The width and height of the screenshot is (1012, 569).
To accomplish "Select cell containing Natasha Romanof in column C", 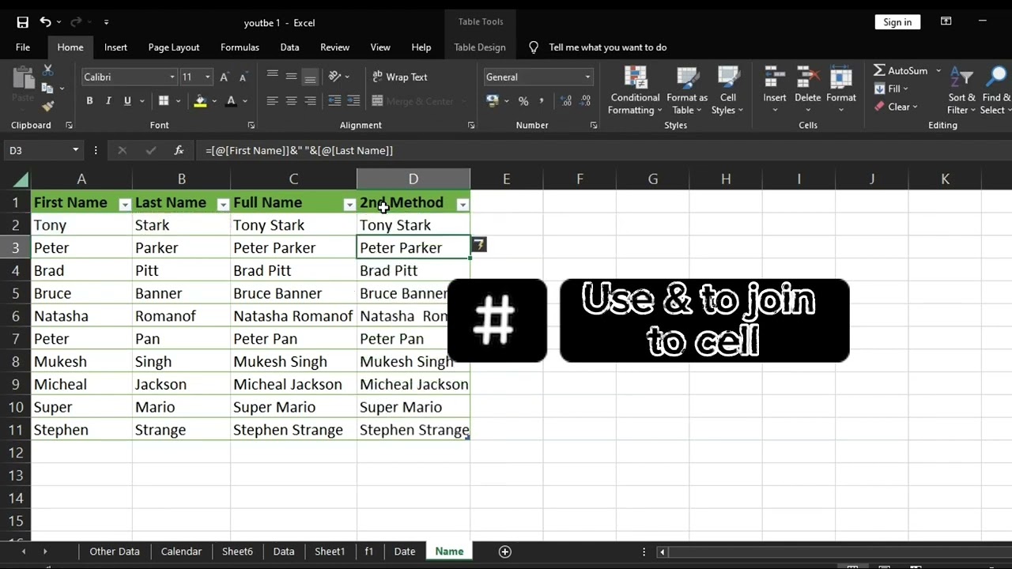I will point(293,316).
